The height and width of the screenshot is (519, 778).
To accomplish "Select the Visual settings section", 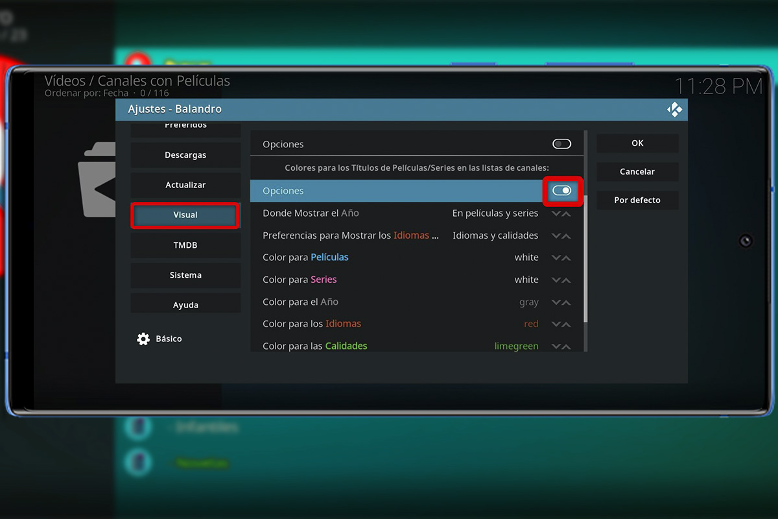I will (185, 215).
